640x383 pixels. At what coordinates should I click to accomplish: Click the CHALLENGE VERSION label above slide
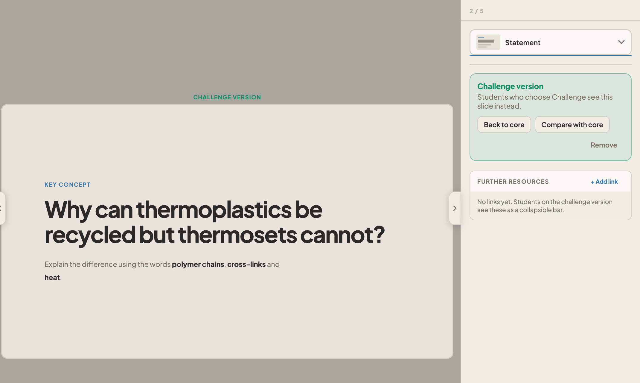pyautogui.click(x=227, y=97)
